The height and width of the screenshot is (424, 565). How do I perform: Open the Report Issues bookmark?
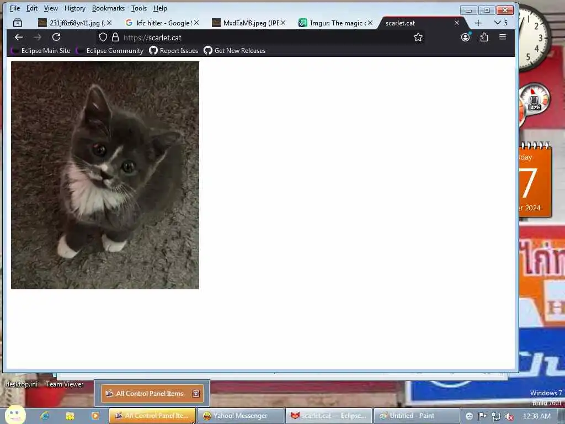pyautogui.click(x=174, y=51)
